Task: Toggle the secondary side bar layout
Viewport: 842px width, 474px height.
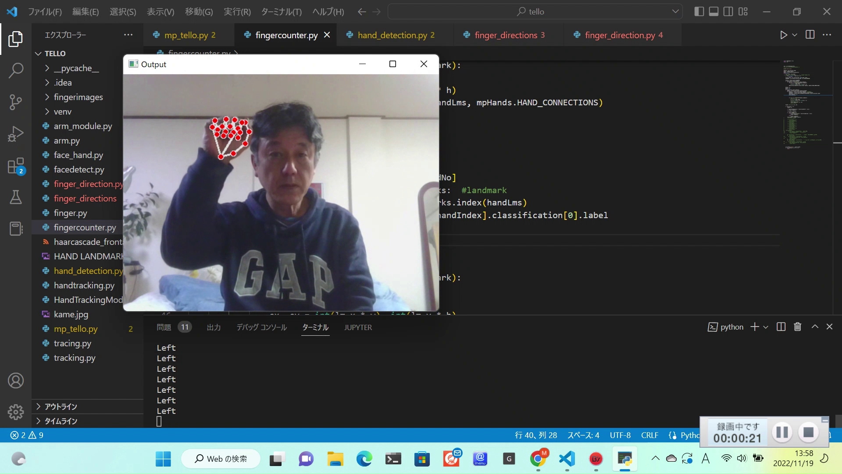Action: 728,11
